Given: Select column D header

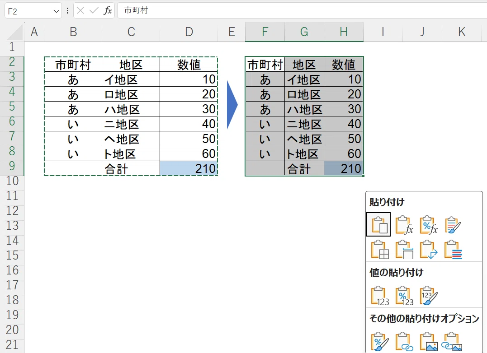Looking at the screenshot, I should (189, 32).
